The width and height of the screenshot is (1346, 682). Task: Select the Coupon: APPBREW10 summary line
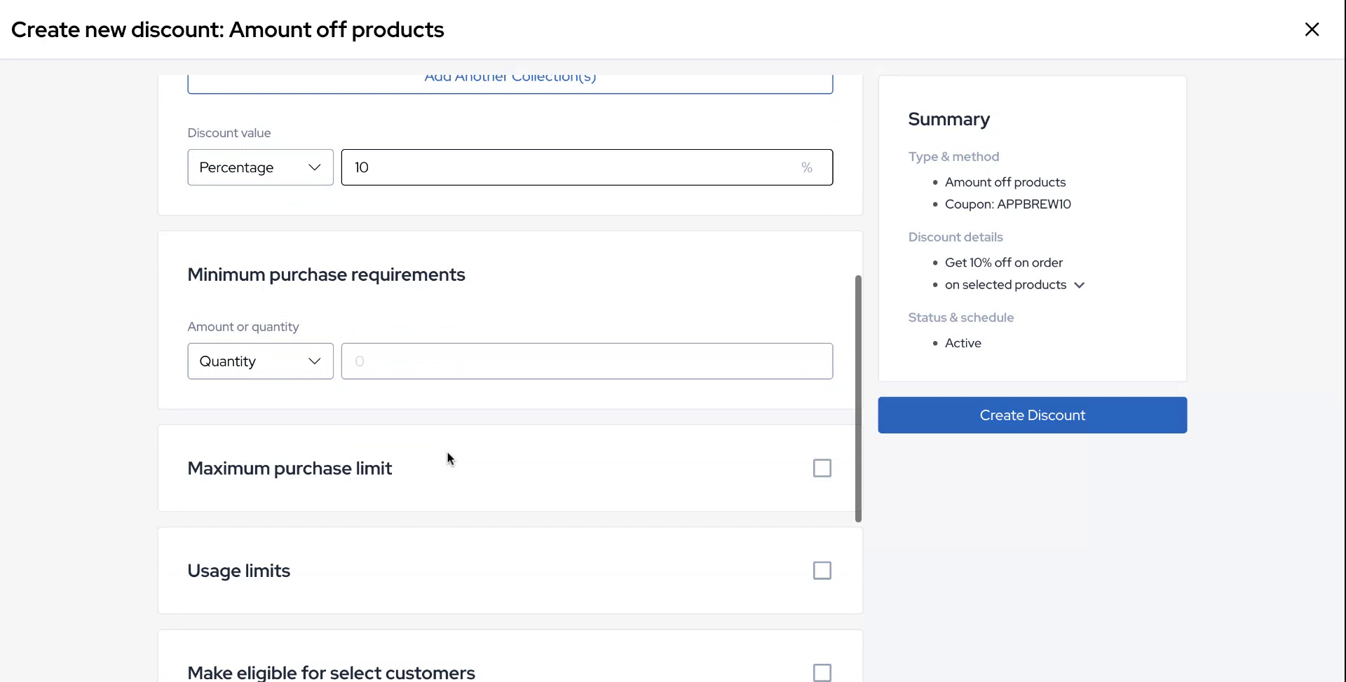coord(1007,204)
